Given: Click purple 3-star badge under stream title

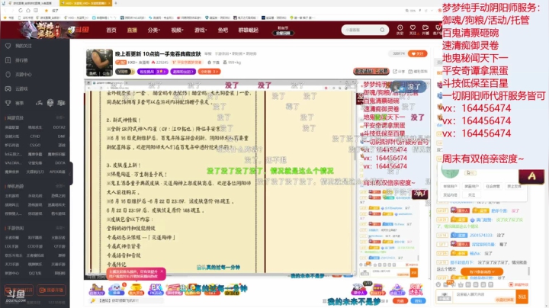Looking at the screenshot, I should tap(152, 72).
